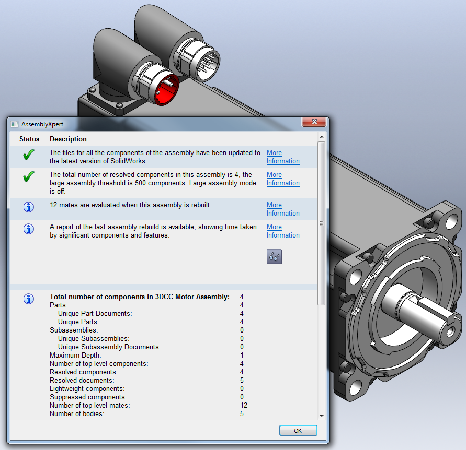Screen dimensions: 466x450
Task: Open More Information about 12 mates evaluated
Action: click(282, 209)
